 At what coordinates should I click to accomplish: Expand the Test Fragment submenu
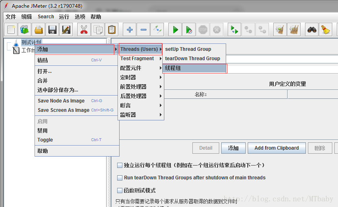click(x=141, y=59)
